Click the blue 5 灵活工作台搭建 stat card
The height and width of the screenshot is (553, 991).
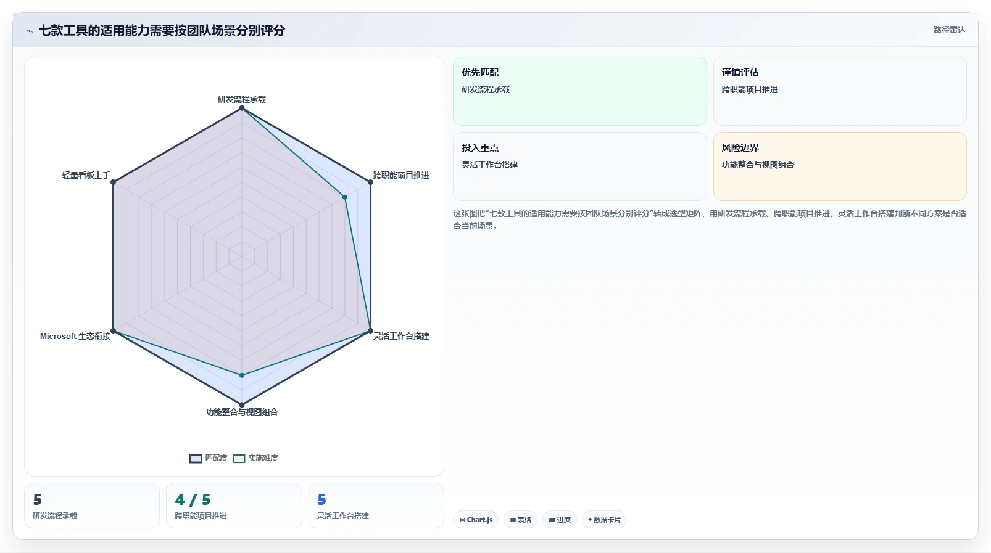pyautogui.click(x=376, y=506)
